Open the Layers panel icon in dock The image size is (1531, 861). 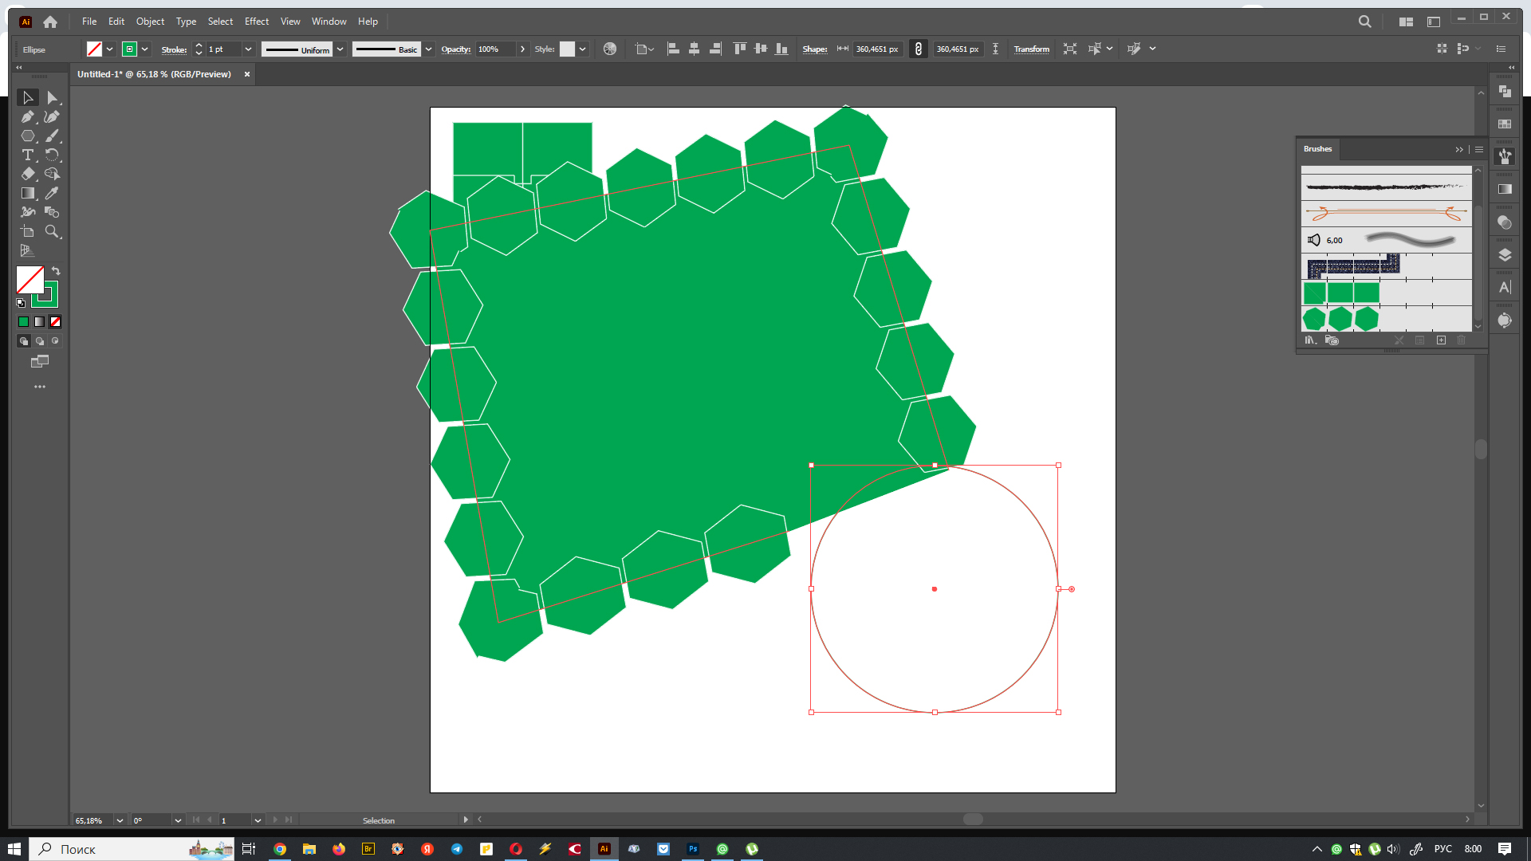(1505, 255)
